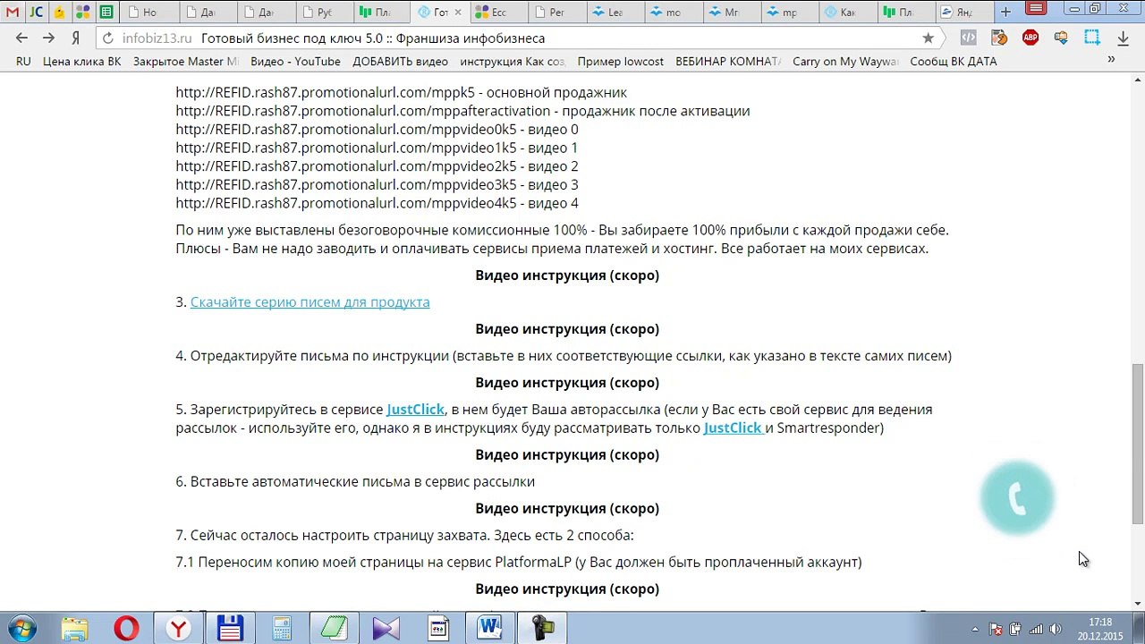Click the round phone callback widget
This screenshot has width=1145, height=644.
1017,497
